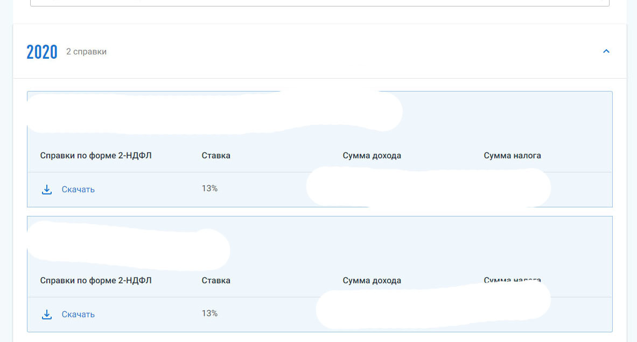
Task: Click the Ставка header in the second card
Action: [216, 281]
